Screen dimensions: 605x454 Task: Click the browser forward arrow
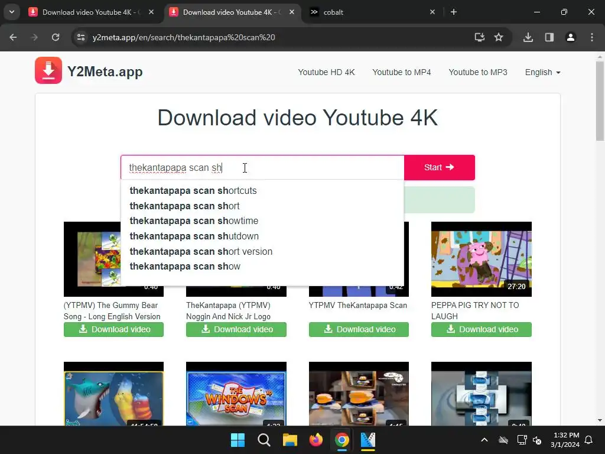tap(34, 37)
